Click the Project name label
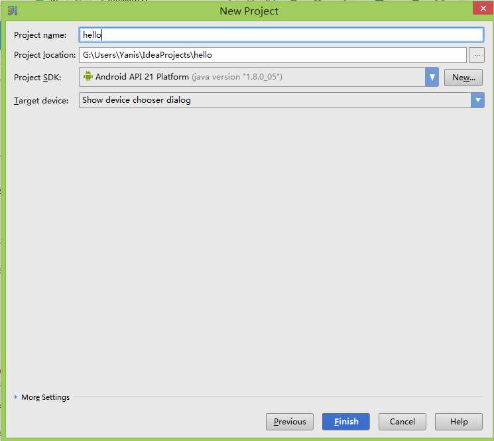Image resolution: width=494 pixels, height=441 pixels. [x=40, y=35]
